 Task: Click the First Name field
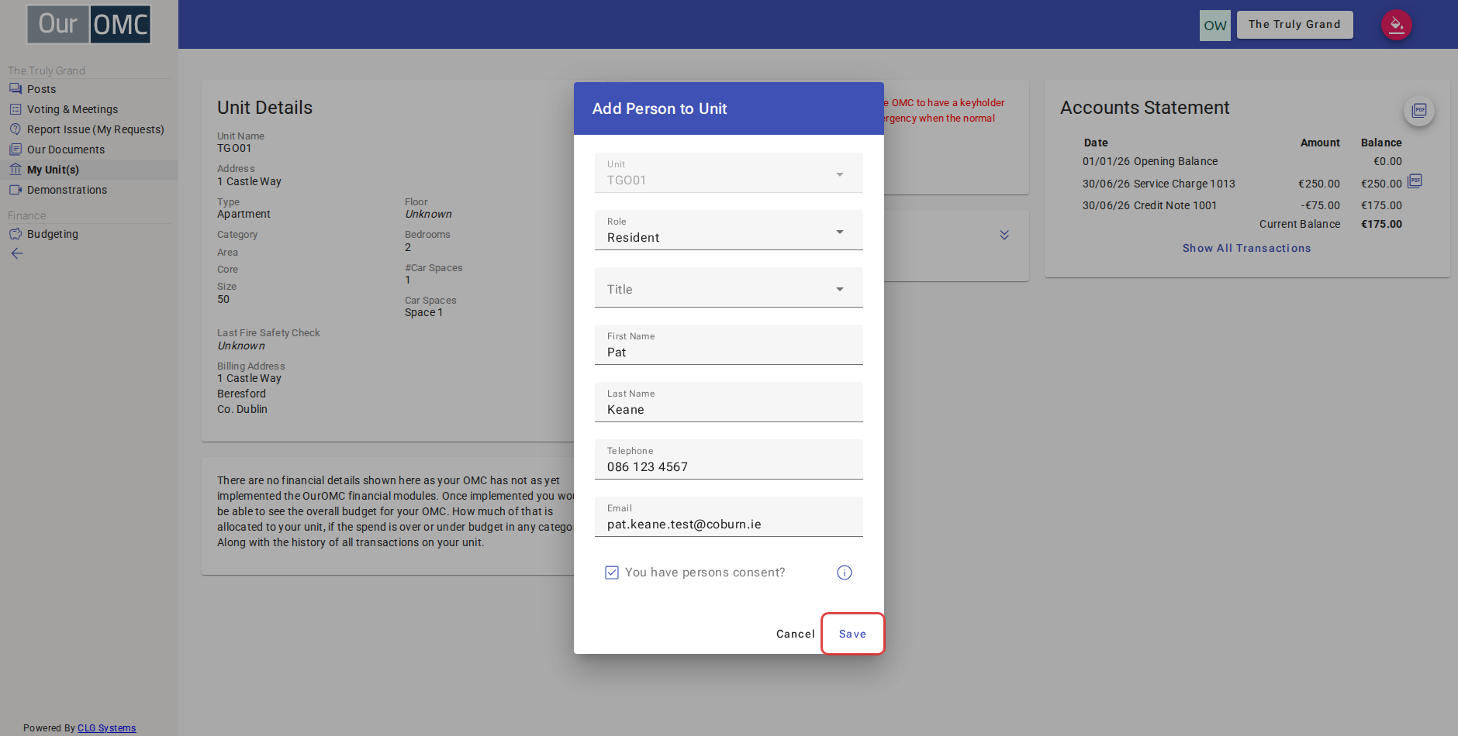pyautogui.click(x=729, y=345)
